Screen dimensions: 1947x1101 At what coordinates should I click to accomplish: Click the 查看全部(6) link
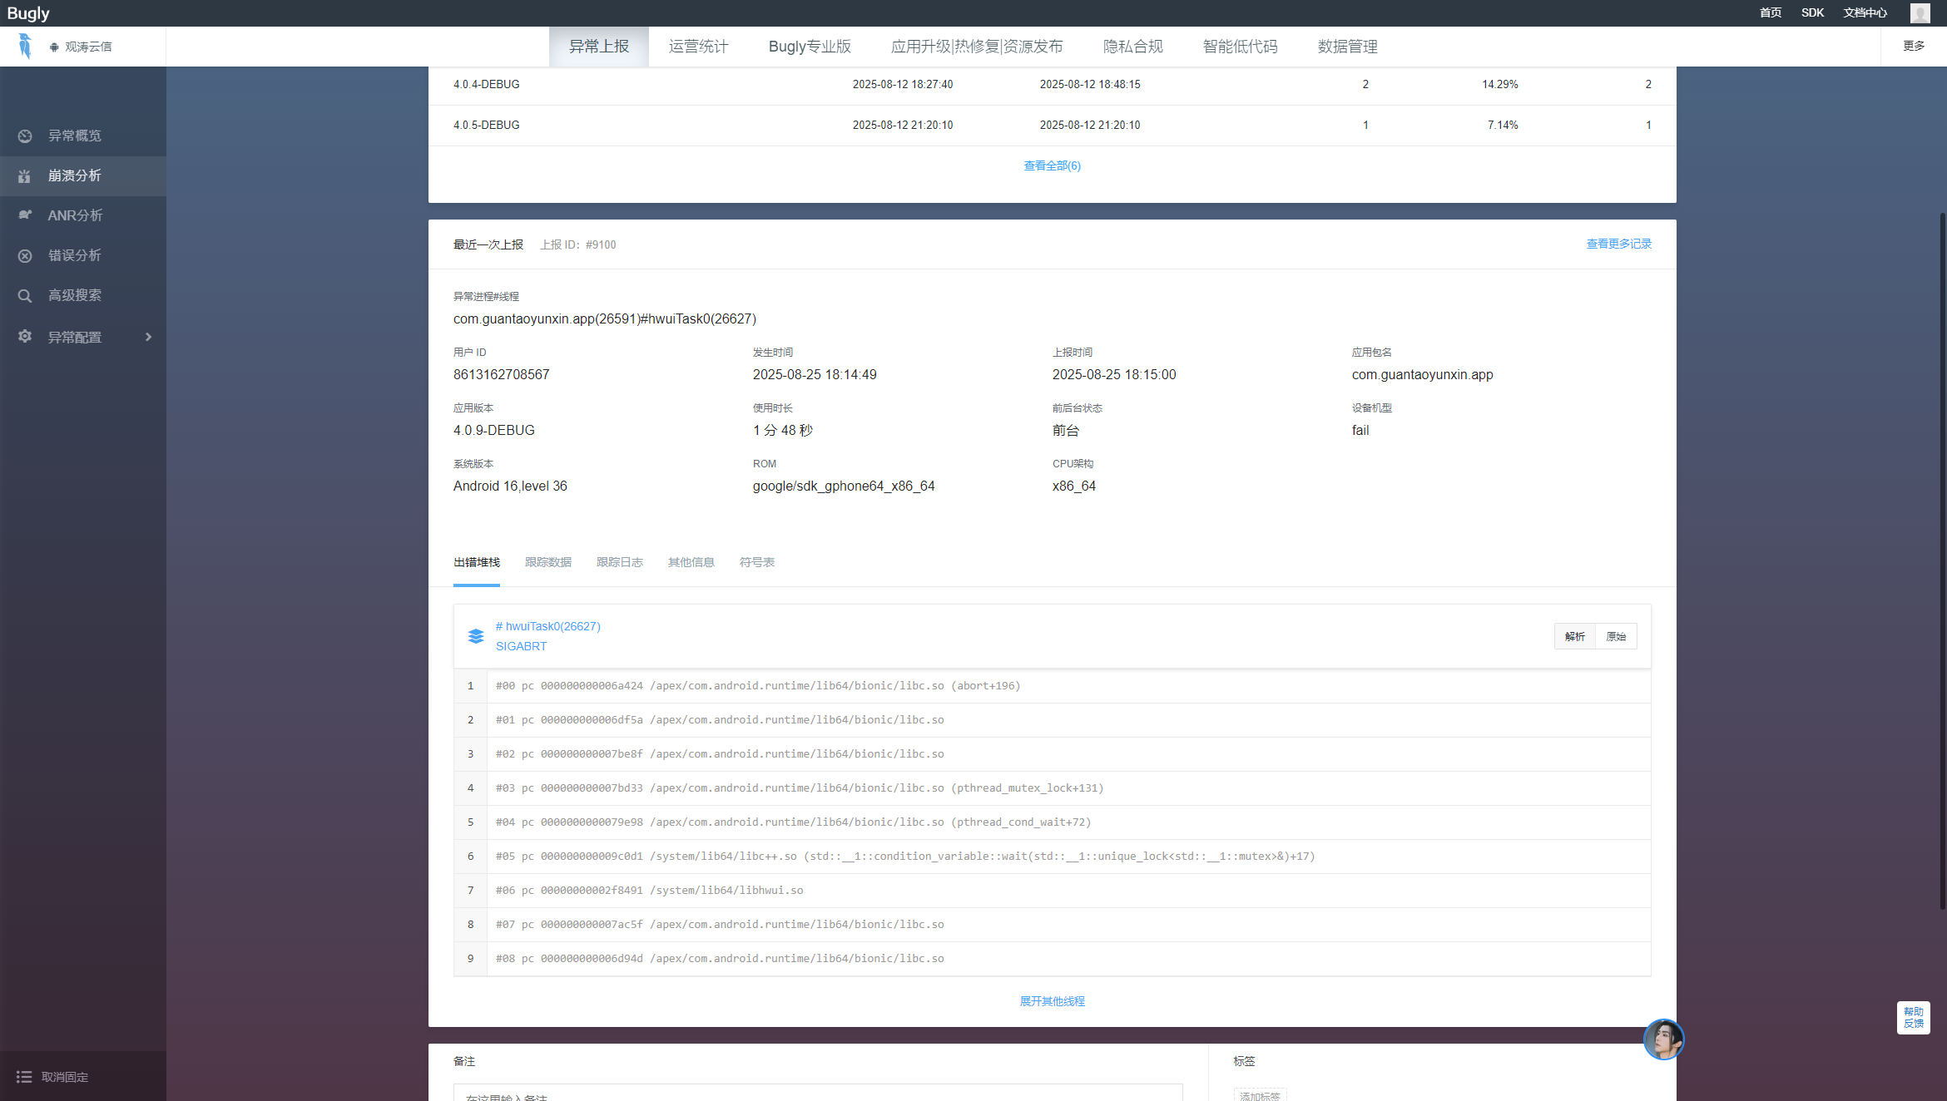coord(1052,165)
